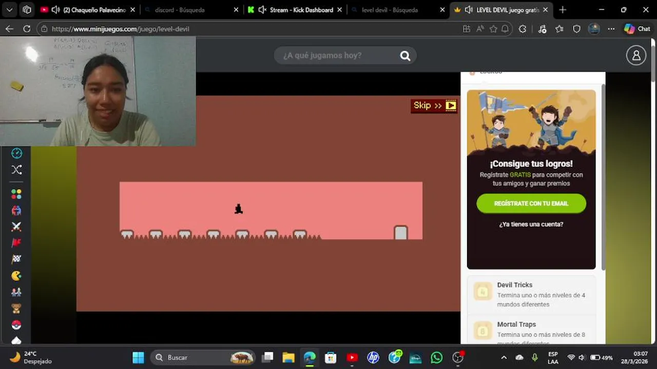657x369 pixels.
Task: Reload the page with the refresh icon
Action: tap(27, 29)
